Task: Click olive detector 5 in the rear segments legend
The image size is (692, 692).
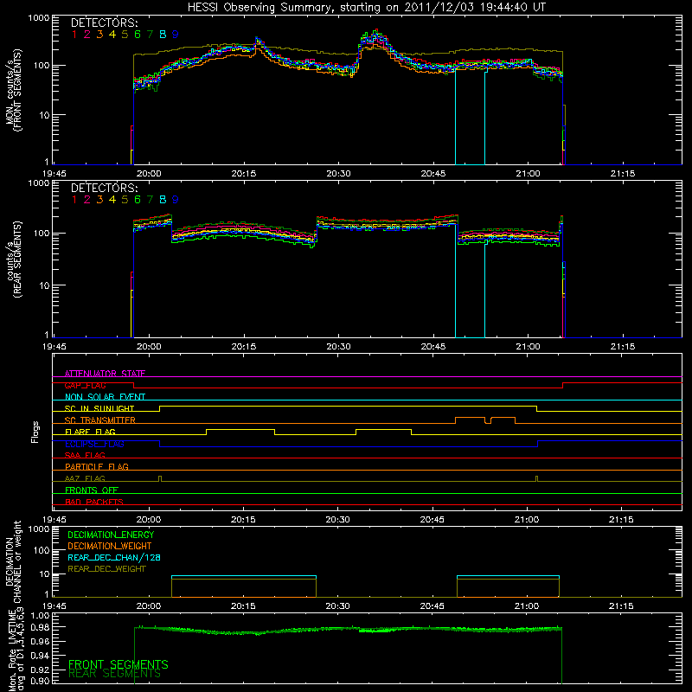Action: click(125, 200)
